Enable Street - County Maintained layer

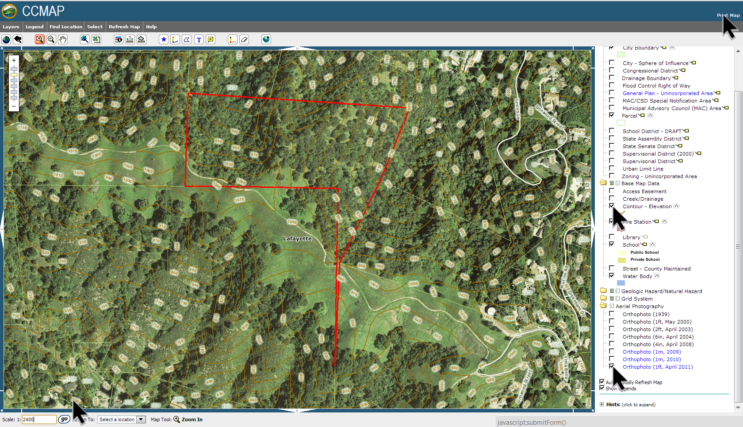coord(612,268)
